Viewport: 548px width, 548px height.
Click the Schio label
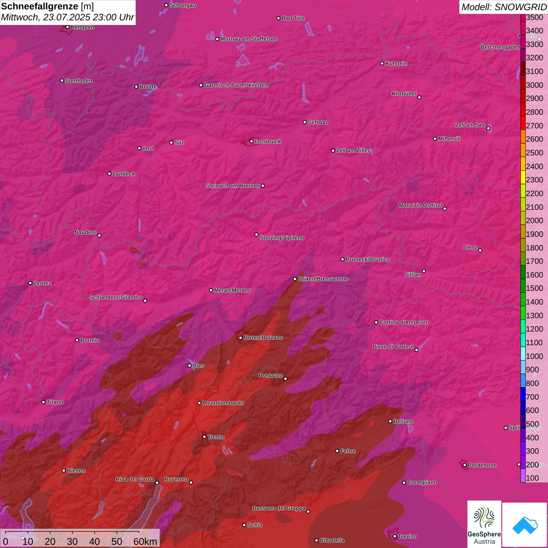pos(255,525)
